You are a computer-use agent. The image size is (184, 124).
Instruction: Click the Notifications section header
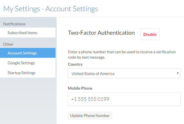(14, 24)
